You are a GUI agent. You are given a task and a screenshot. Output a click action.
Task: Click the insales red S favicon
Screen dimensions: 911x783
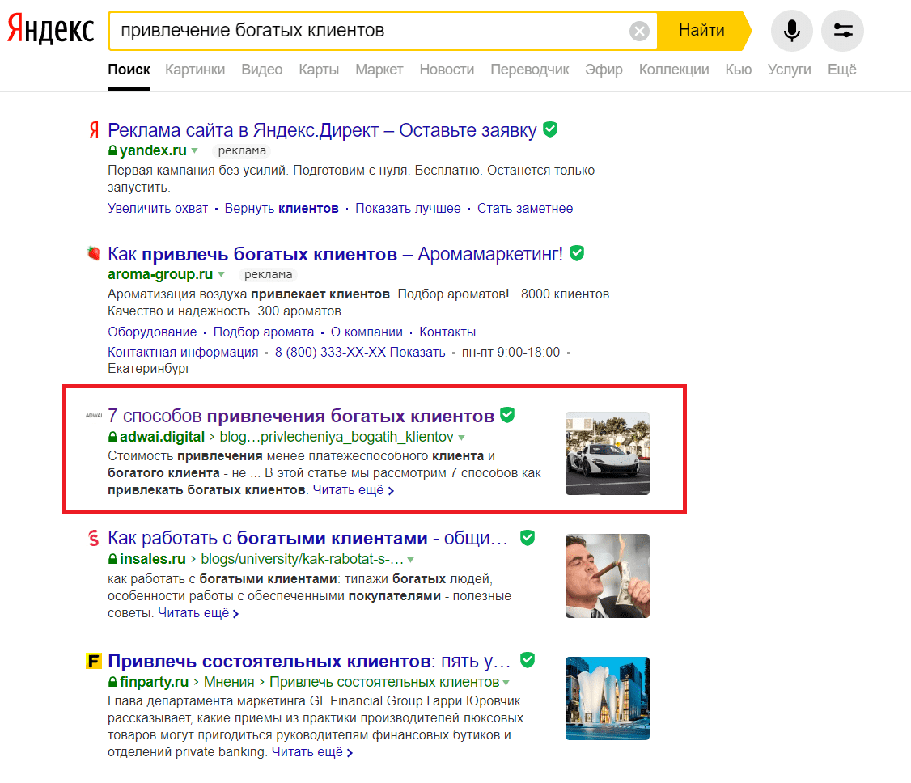click(x=94, y=538)
